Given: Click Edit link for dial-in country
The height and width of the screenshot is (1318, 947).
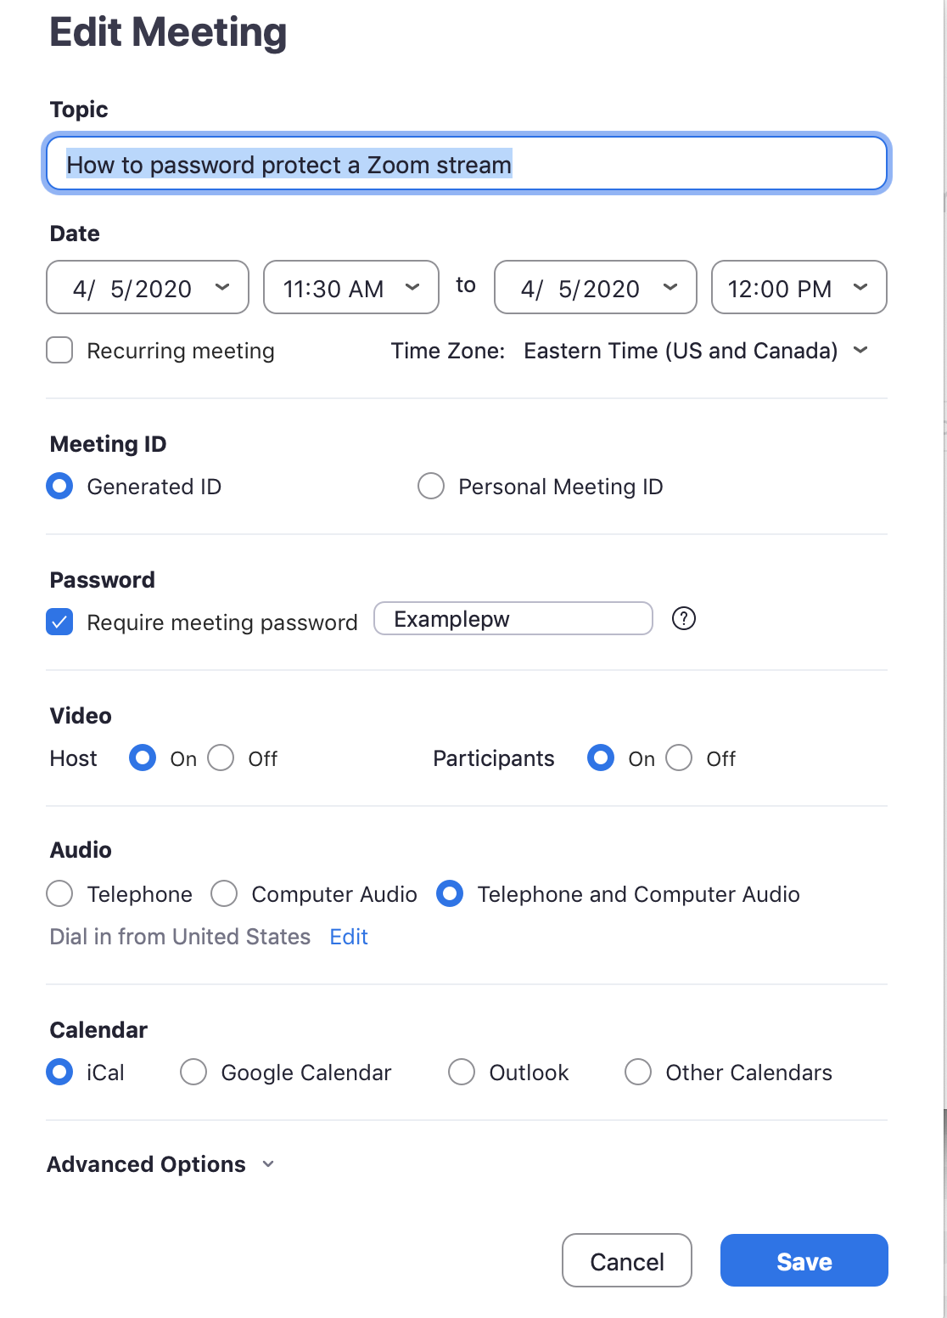Looking at the screenshot, I should click(x=349, y=937).
